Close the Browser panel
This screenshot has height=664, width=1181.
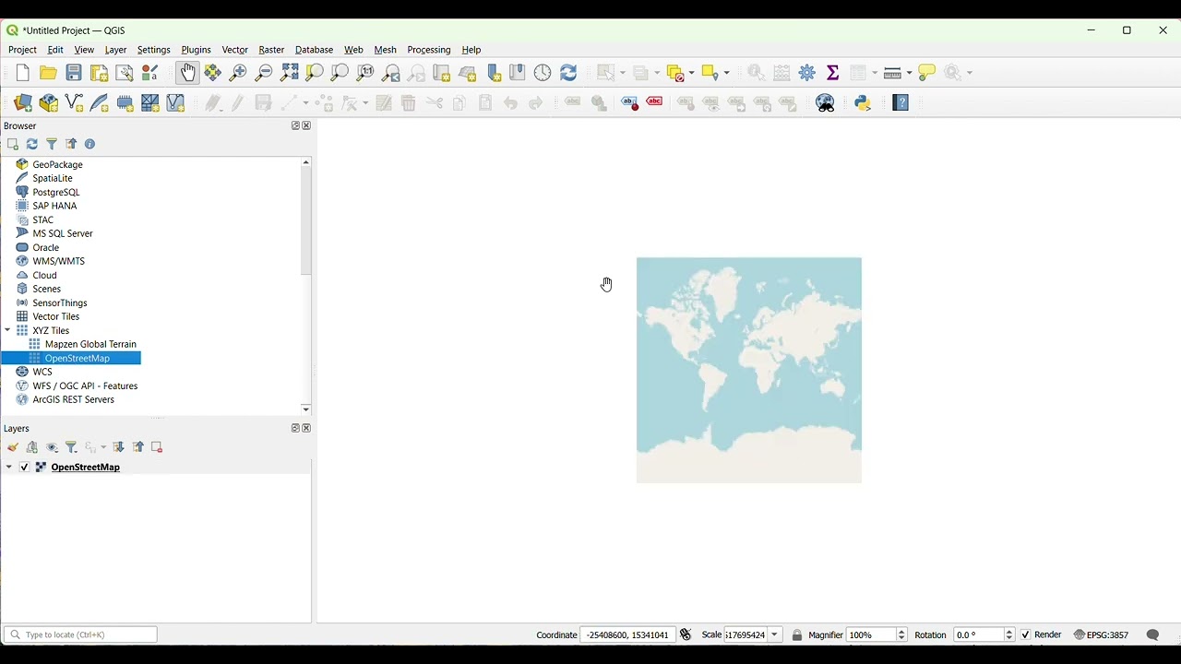(307, 126)
